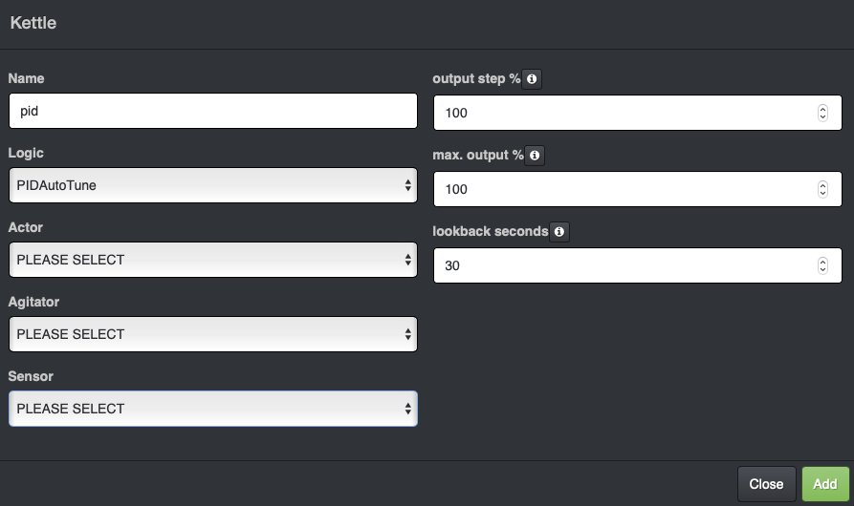Open the Logic dropdown showing PIDAutoTune

click(212, 185)
